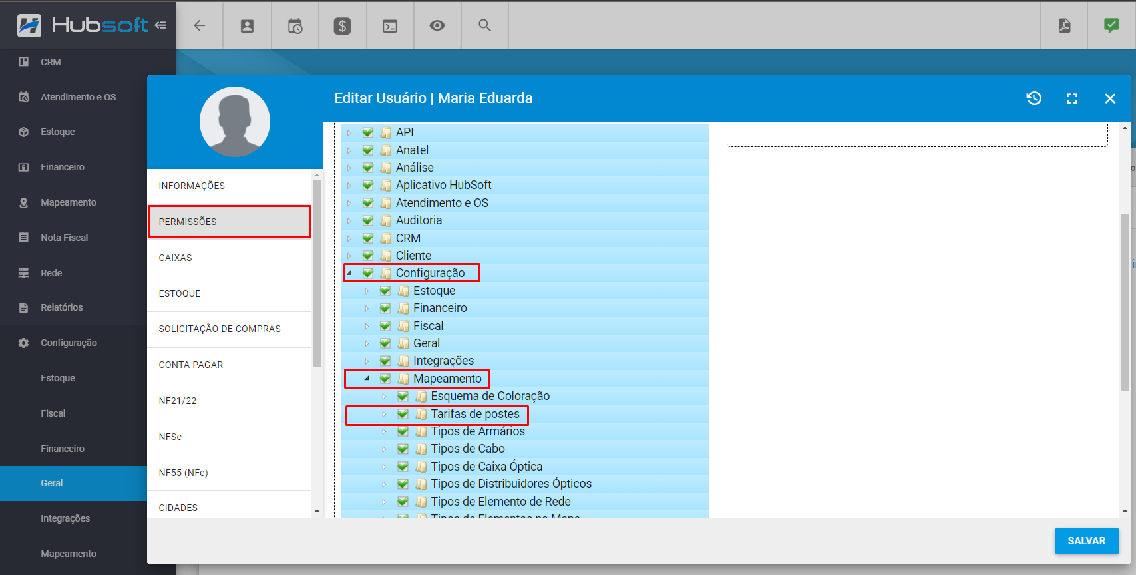Click the green checkmark chat icon
The image size is (1136, 575).
click(x=1111, y=25)
